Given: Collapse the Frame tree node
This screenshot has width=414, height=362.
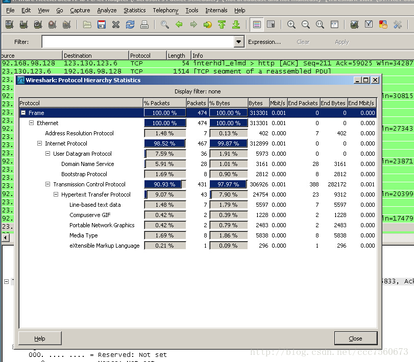Looking at the screenshot, I should [23, 113].
